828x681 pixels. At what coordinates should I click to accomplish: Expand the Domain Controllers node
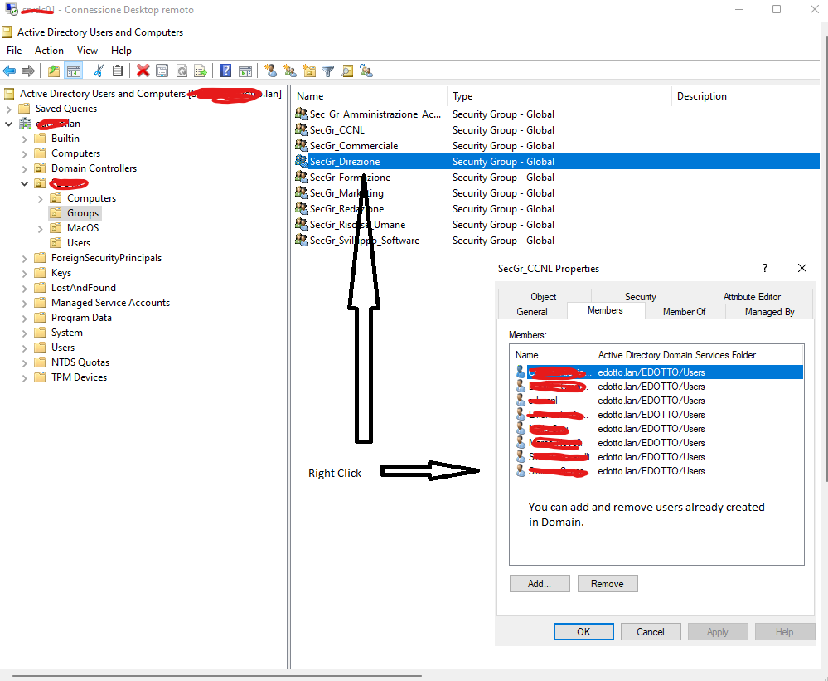24,168
